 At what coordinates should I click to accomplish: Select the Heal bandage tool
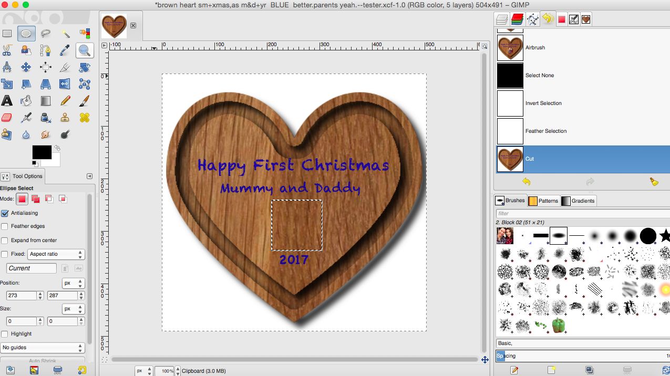pyautogui.click(x=85, y=118)
